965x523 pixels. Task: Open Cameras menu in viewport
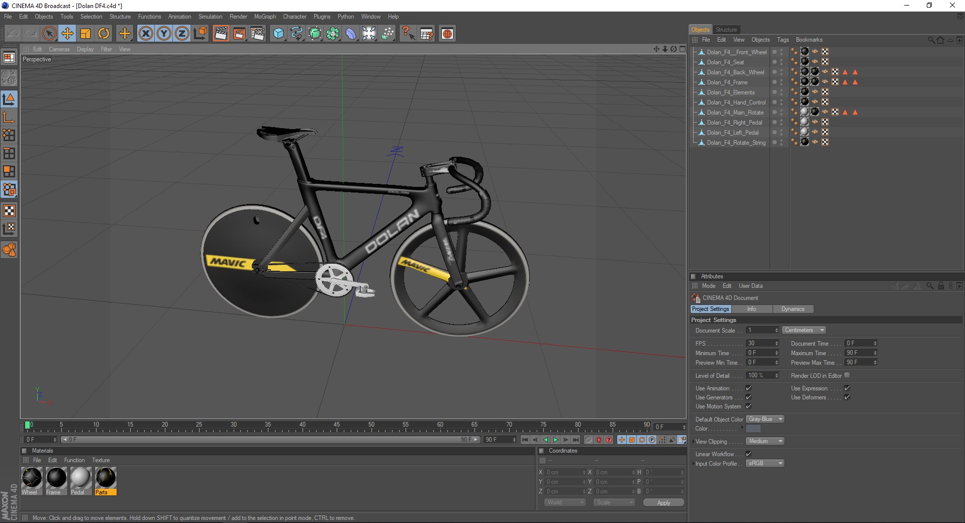(59, 49)
